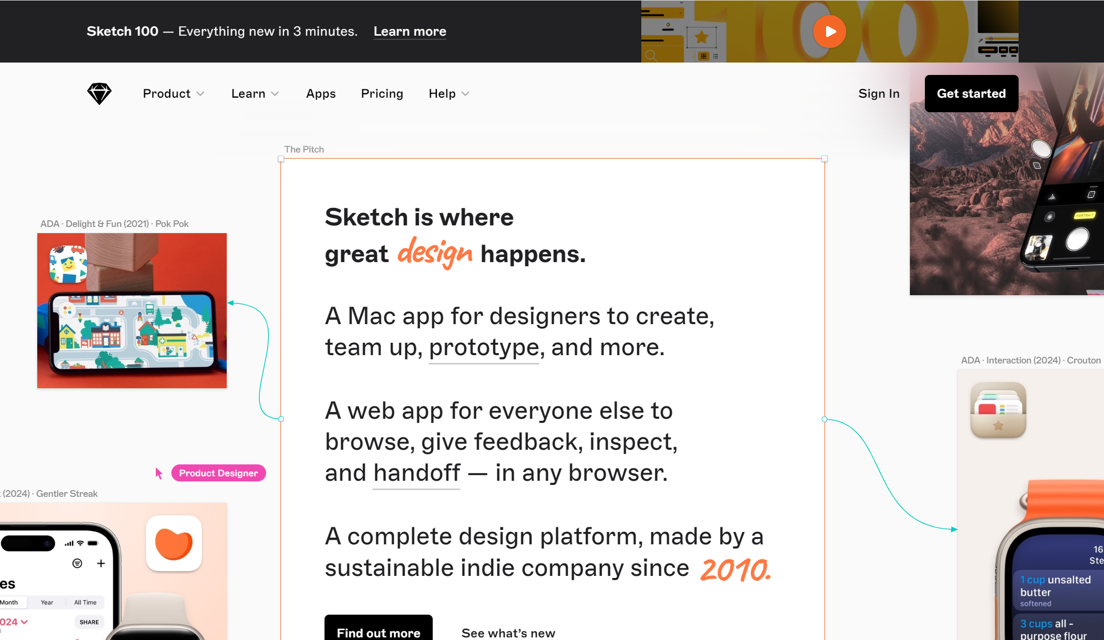Open the Pok Pok showcase image
This screenshot has height=640, width=1104.
pyautogui.click(x=132, y=311)
